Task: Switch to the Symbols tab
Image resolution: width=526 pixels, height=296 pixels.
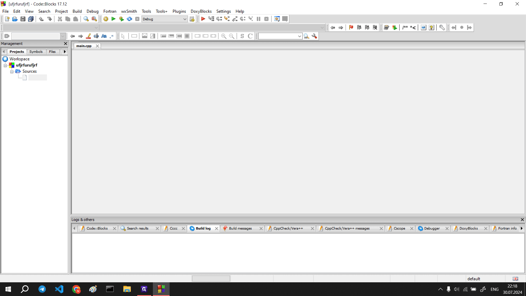Action: coord(36,52)
